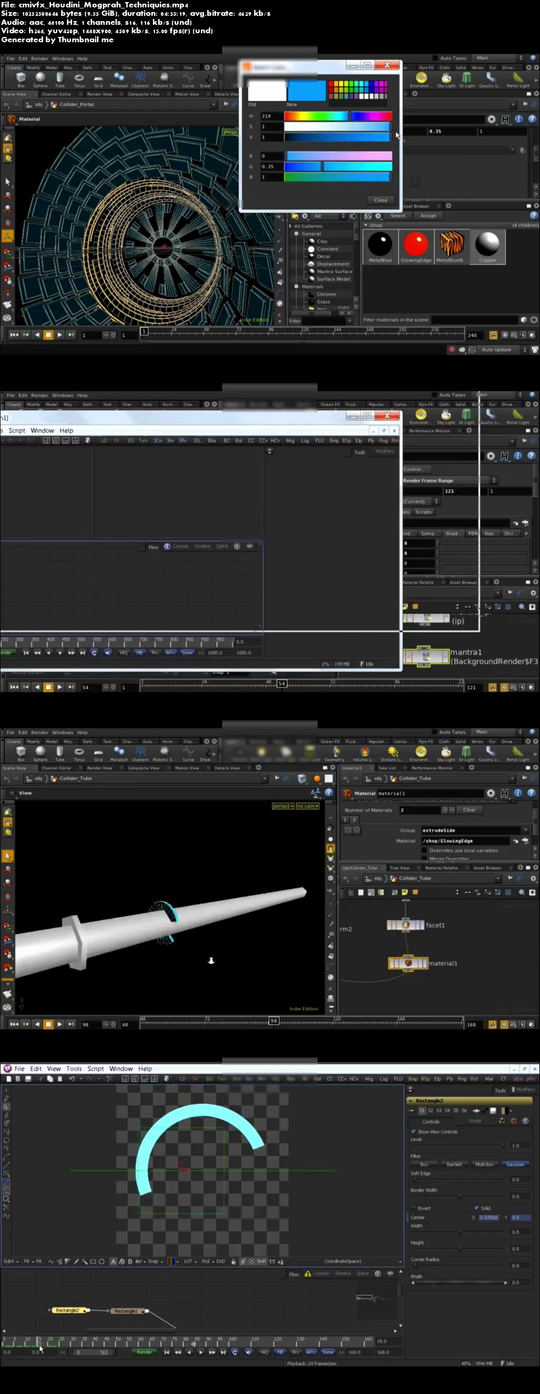The height and width of the screenshot is (1394, 540).
Task: Select the Distant Light tool in the Collider_Tube frame
Action: [392, 753]
